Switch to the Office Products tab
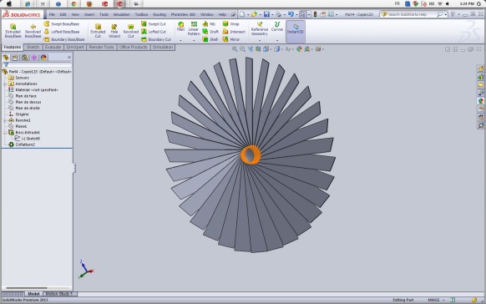486x304 pixels. point(134,47)
